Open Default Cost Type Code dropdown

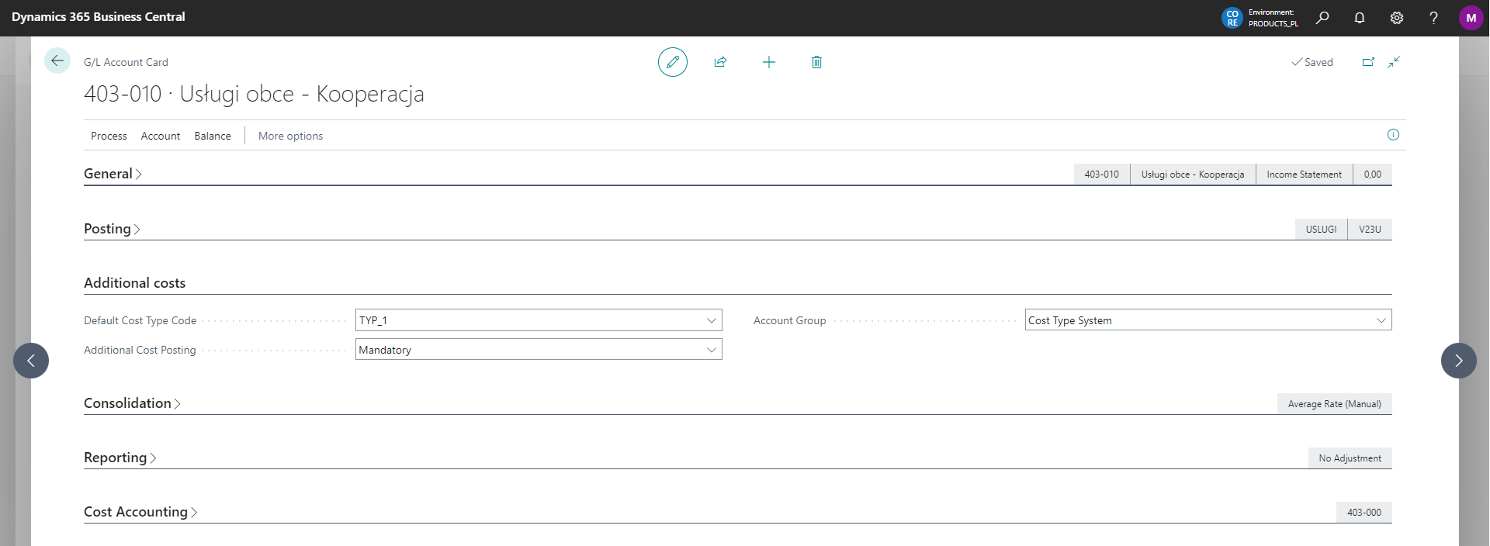tap(711, 320)
